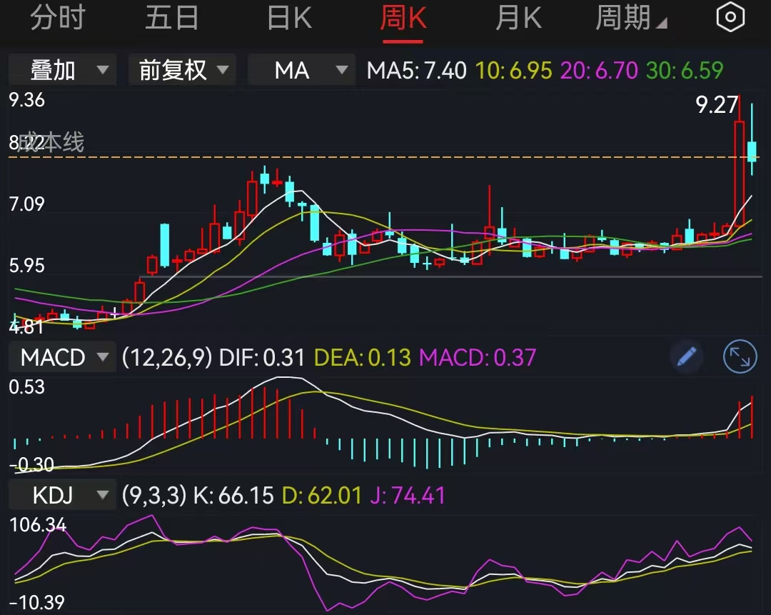Click the 叠加 dropdown arrow icon

(104, 70)
